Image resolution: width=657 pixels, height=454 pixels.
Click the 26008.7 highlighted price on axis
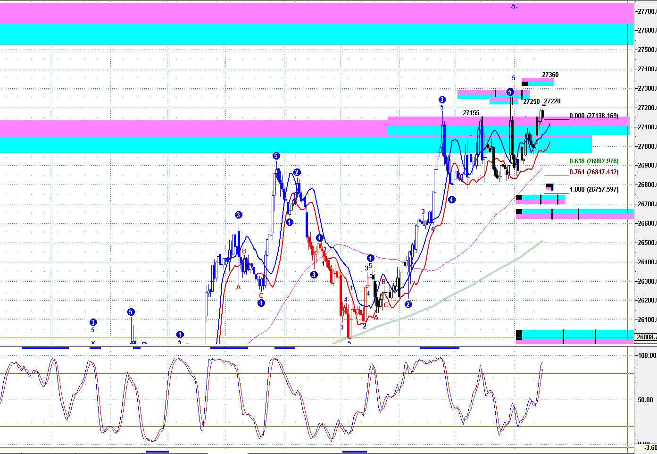coord(646,337)
